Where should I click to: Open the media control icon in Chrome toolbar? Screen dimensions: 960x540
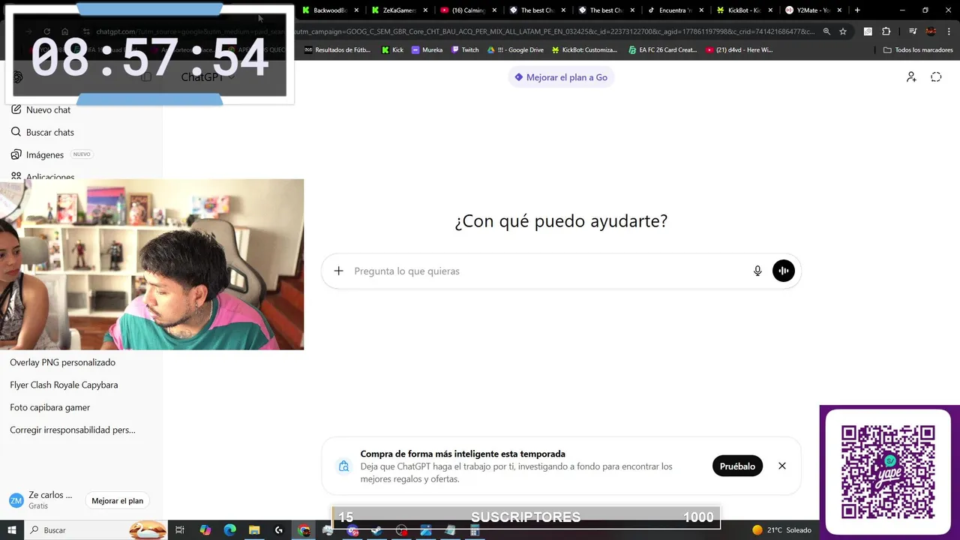(913, 31)
